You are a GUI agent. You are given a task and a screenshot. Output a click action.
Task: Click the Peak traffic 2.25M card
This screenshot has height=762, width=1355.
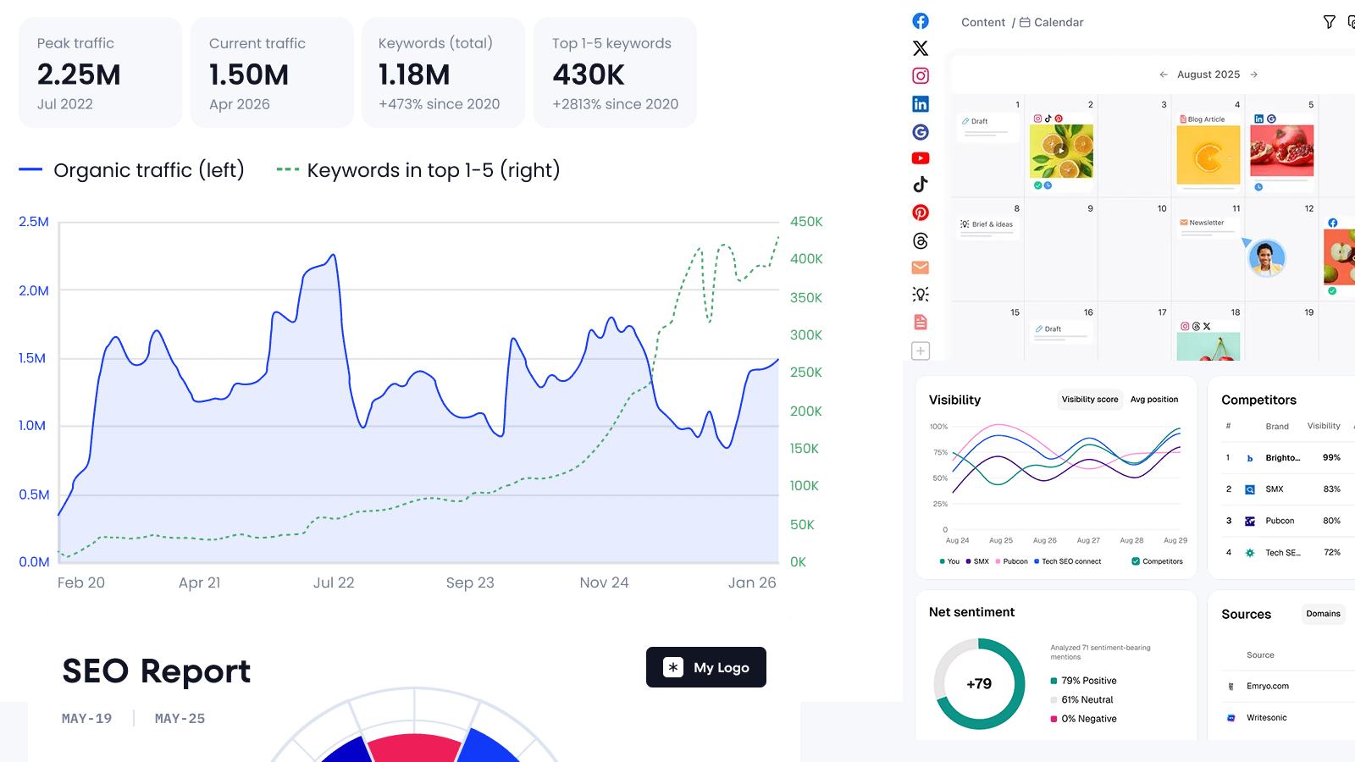[101, 73]
